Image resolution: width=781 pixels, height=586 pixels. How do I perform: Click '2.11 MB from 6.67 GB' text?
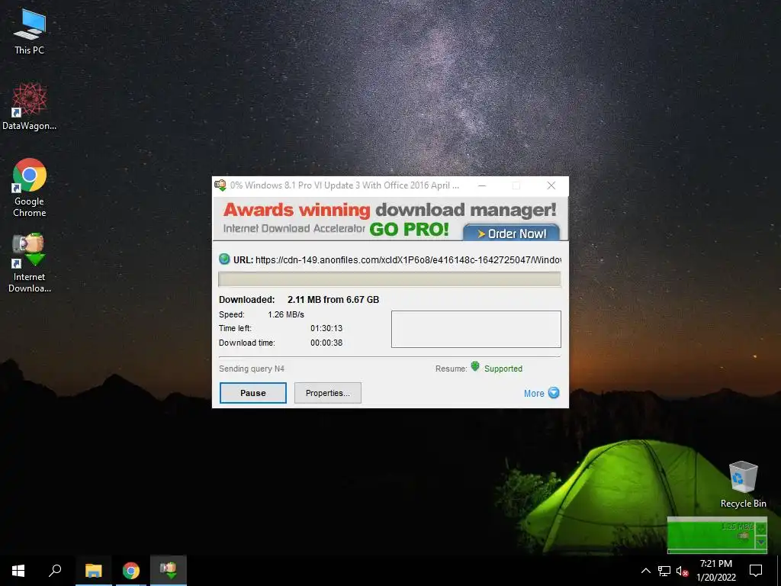click(333, 299)
